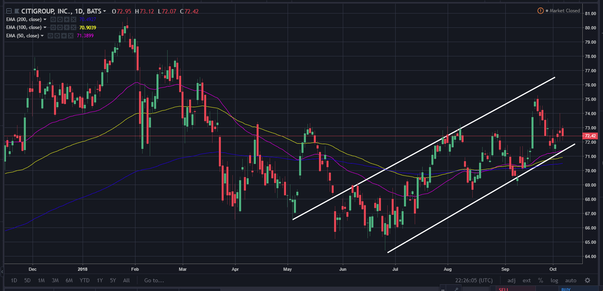Toggle the log scale

tap(554, 280)
